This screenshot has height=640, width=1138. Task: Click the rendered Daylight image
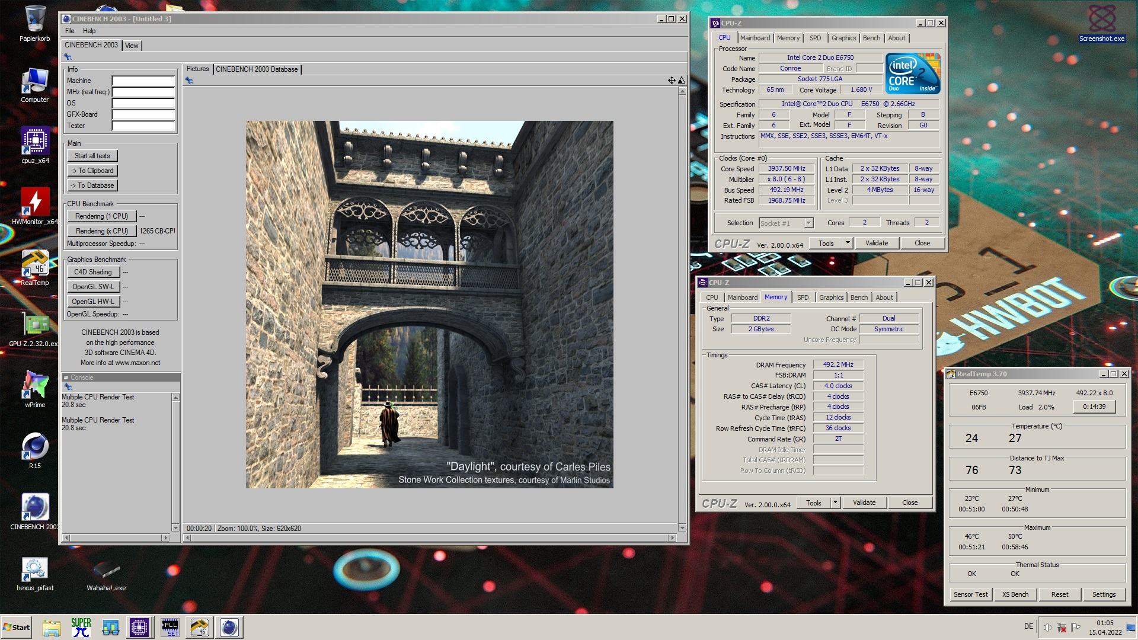[430, 305]
